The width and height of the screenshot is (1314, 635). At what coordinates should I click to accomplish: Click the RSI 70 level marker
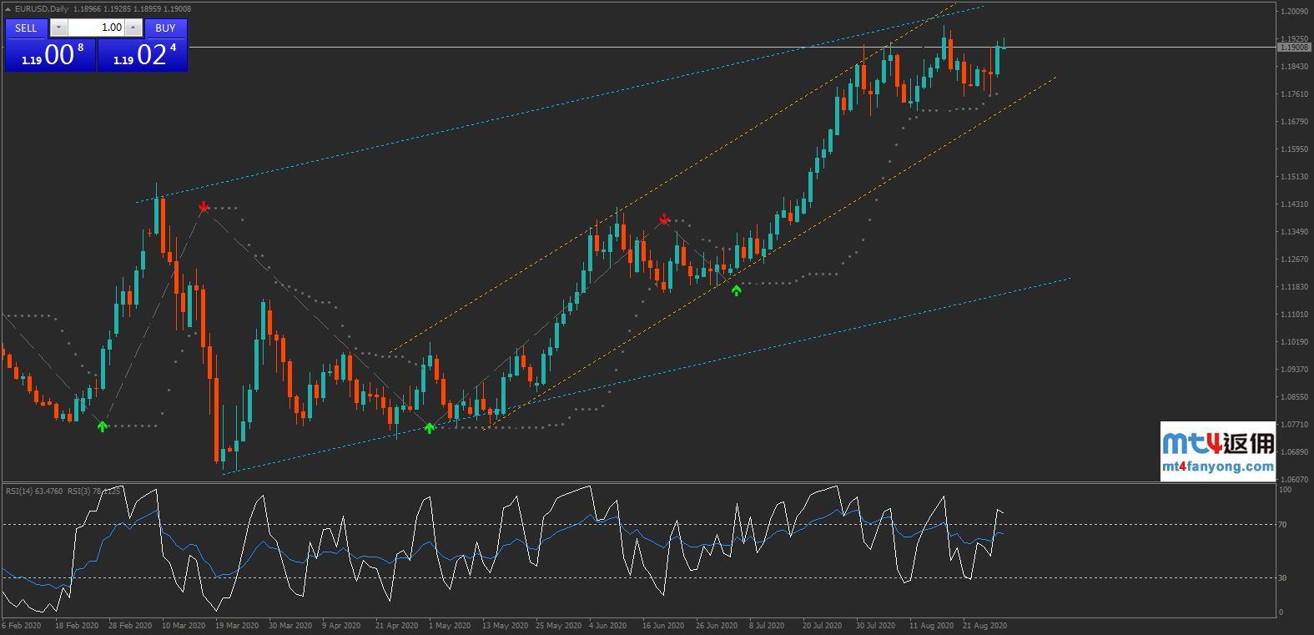(x=1282, y=525)
